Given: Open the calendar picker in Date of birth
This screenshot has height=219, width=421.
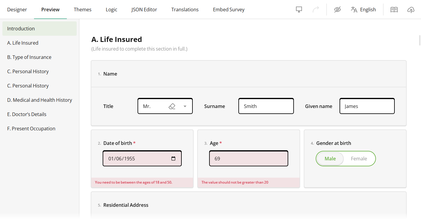Looking at the screenshot, I should 173,158.
